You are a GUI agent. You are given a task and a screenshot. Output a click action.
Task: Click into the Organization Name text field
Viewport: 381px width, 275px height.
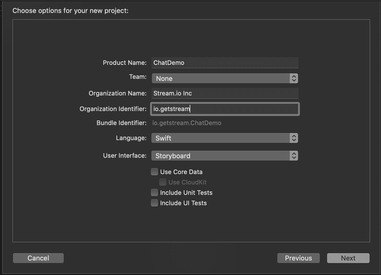(225, 93)
